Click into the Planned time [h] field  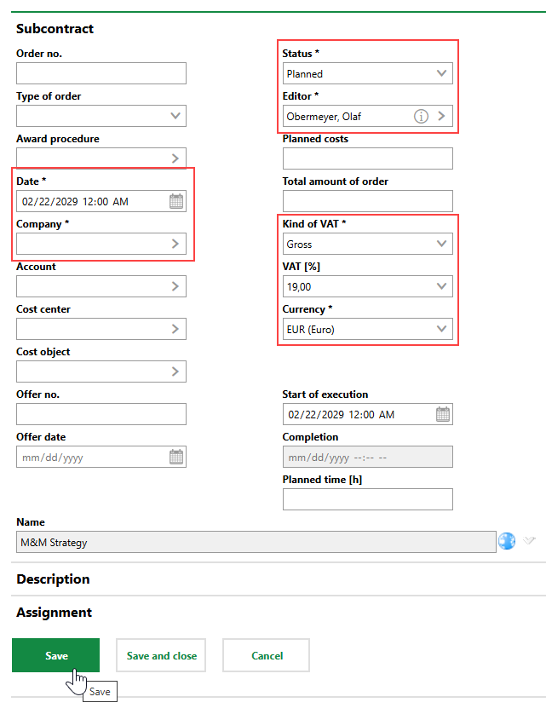coord(367,499)
